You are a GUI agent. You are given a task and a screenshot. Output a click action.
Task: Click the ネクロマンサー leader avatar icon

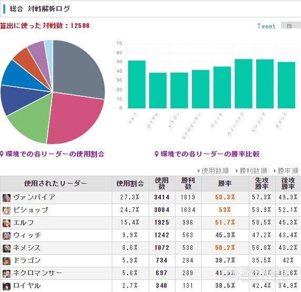click(6, 274)
